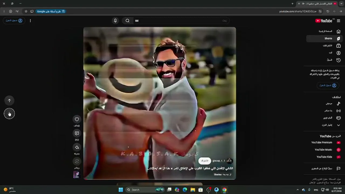
Task: Close the YouTube Shorts tab
Action: point(299,4)
